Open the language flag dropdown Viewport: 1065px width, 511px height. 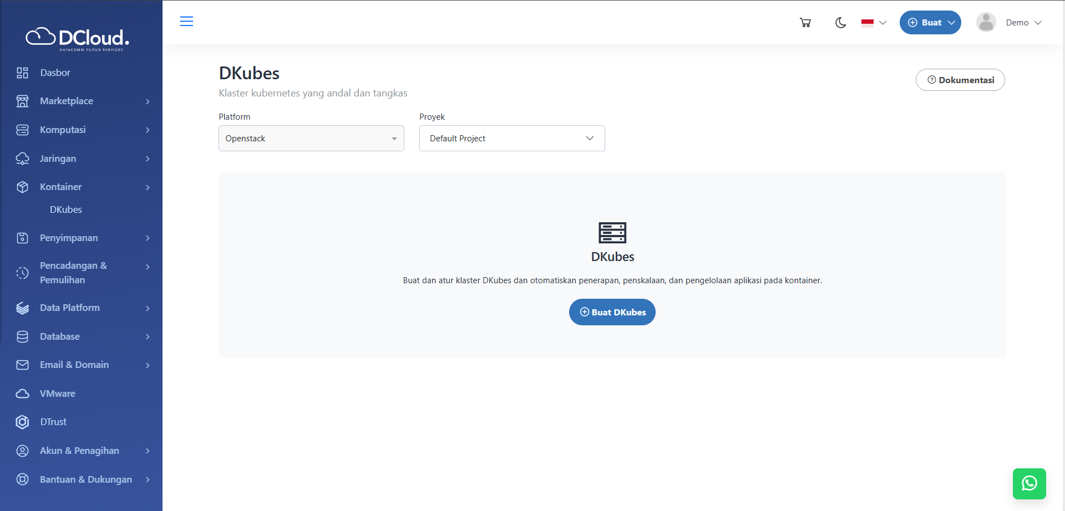point(874,23)
